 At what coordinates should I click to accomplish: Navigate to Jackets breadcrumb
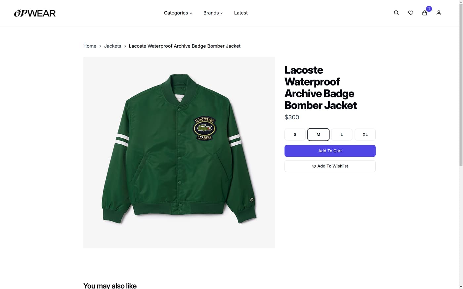click(112, 46)
